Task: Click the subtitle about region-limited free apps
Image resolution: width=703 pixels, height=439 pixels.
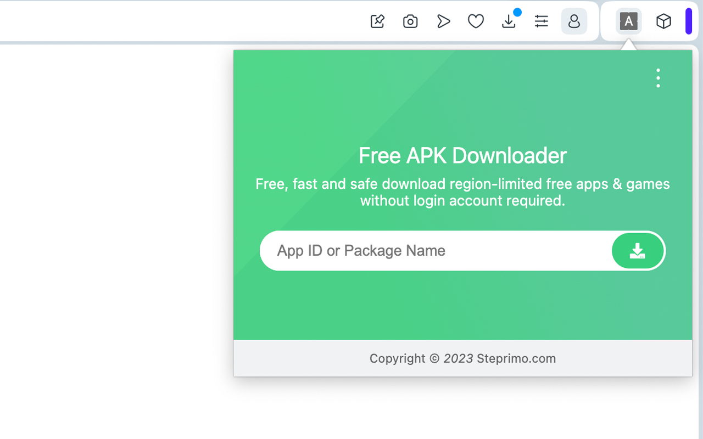Action: click(x=462, y=192)
